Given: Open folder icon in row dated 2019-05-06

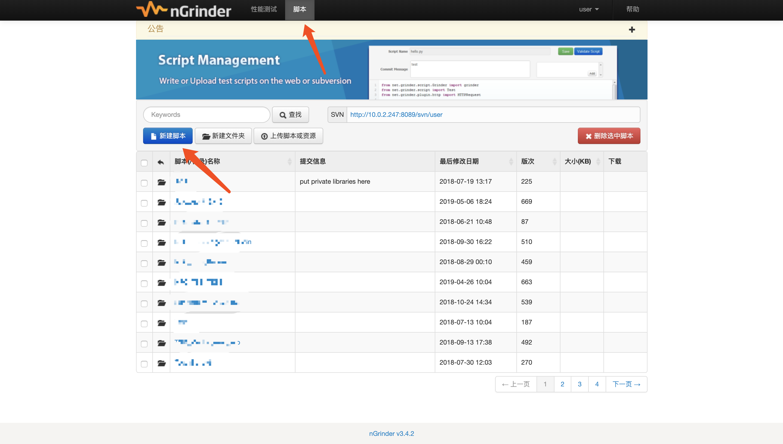Looking at the screenshot, I should (x=162, y=202).
